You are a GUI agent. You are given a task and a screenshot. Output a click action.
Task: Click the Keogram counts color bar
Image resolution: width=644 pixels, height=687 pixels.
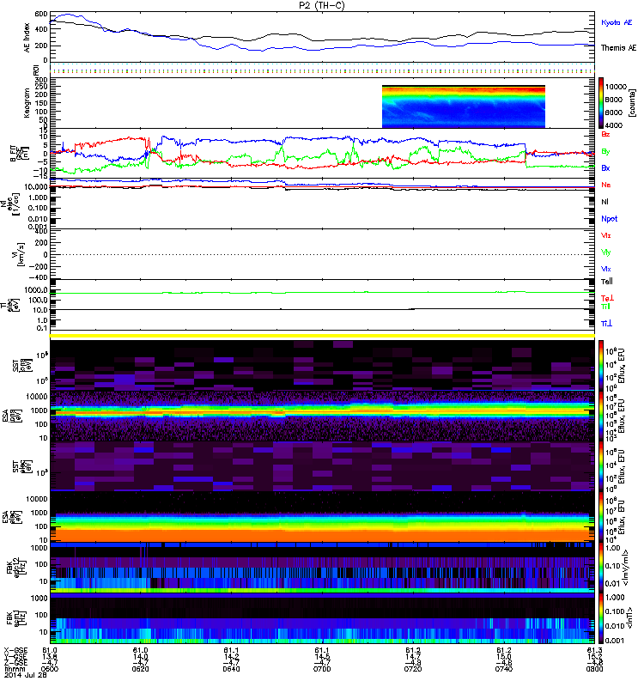tap(601, 103)
